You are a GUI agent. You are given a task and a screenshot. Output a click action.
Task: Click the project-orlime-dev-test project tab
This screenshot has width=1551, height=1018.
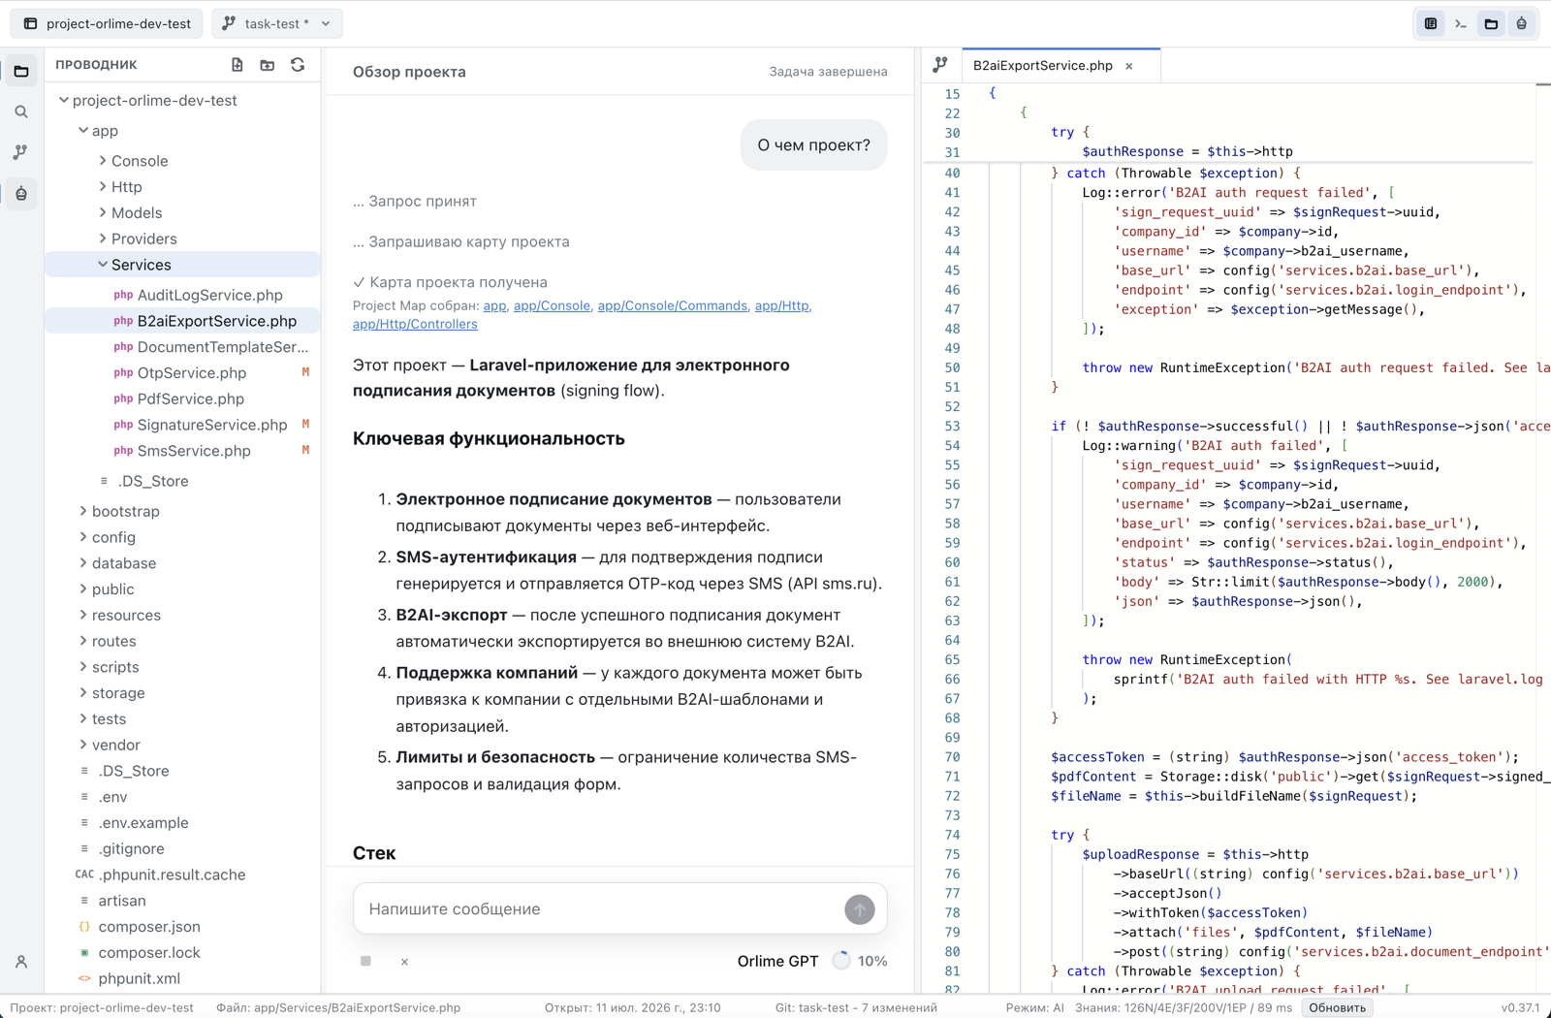pyautogui.click(x=108, y=23)
